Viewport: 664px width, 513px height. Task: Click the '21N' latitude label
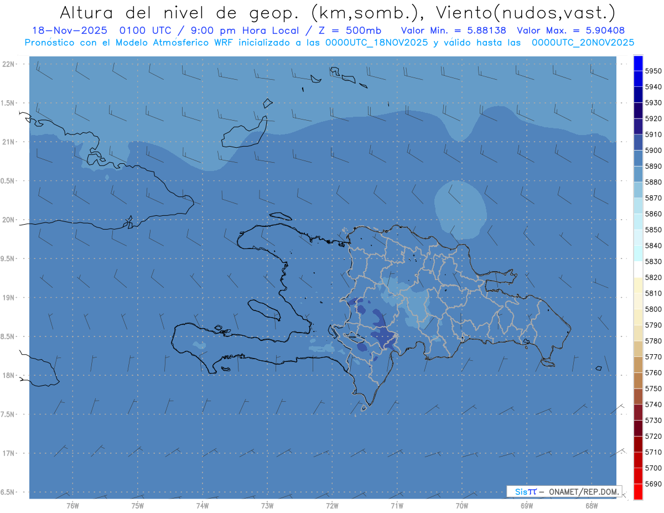(8, 142)
